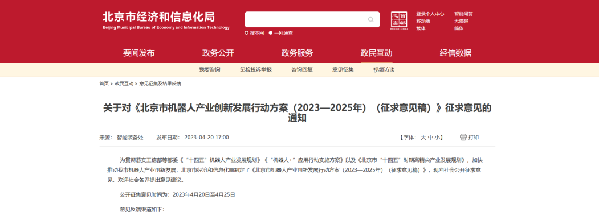This screenshot has width=599, height=220.
Task: Click the line 公开征集意见时间为：2023年4月20日至4月25日
Action: (x=177, y=194)
